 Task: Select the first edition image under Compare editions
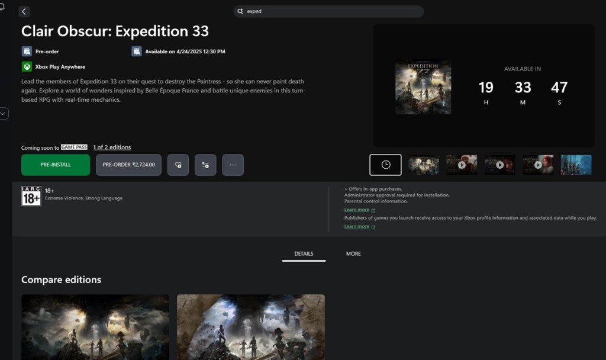coord(95,327)
